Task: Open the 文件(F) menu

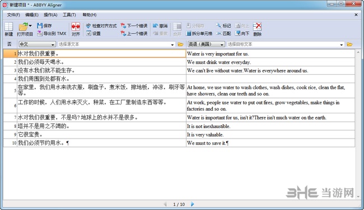Action: pos(13,15)
